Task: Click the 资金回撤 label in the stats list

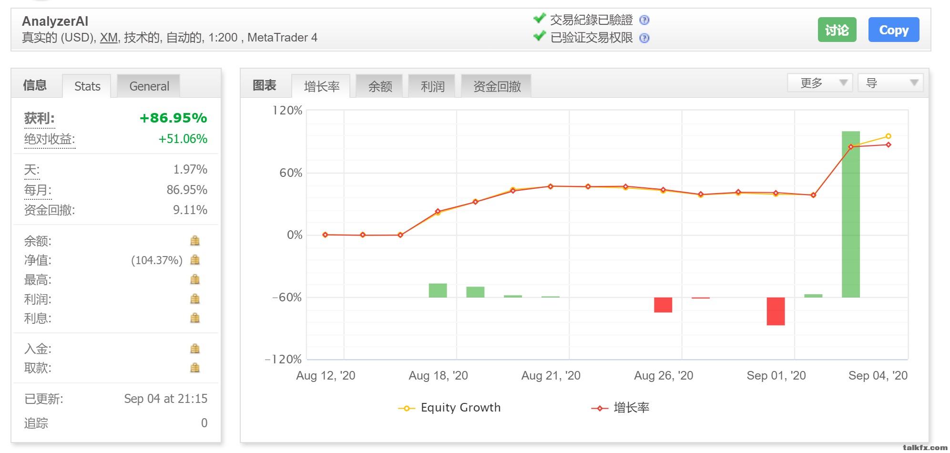Action: (x=50, y=210)
